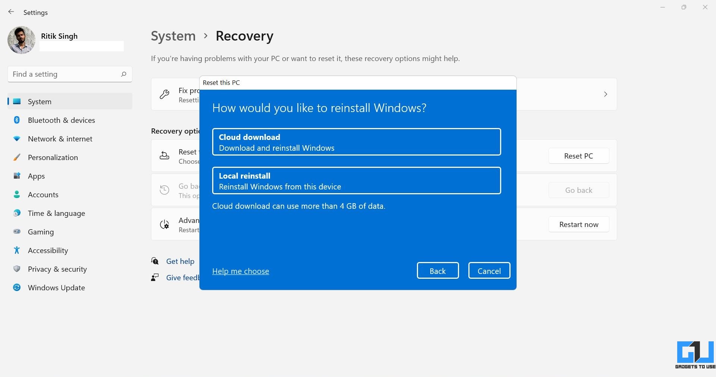Click the Get help headset icon
Screen dimensions: 716x377
[x=155, y=261]
